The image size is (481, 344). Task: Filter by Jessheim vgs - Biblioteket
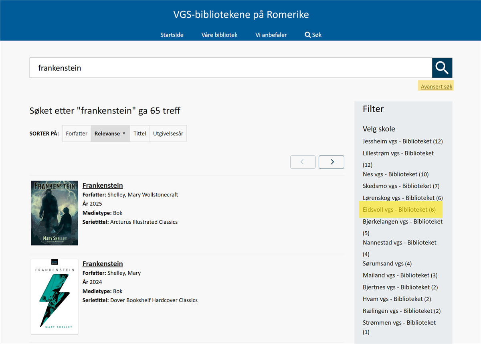coord(402,141)
